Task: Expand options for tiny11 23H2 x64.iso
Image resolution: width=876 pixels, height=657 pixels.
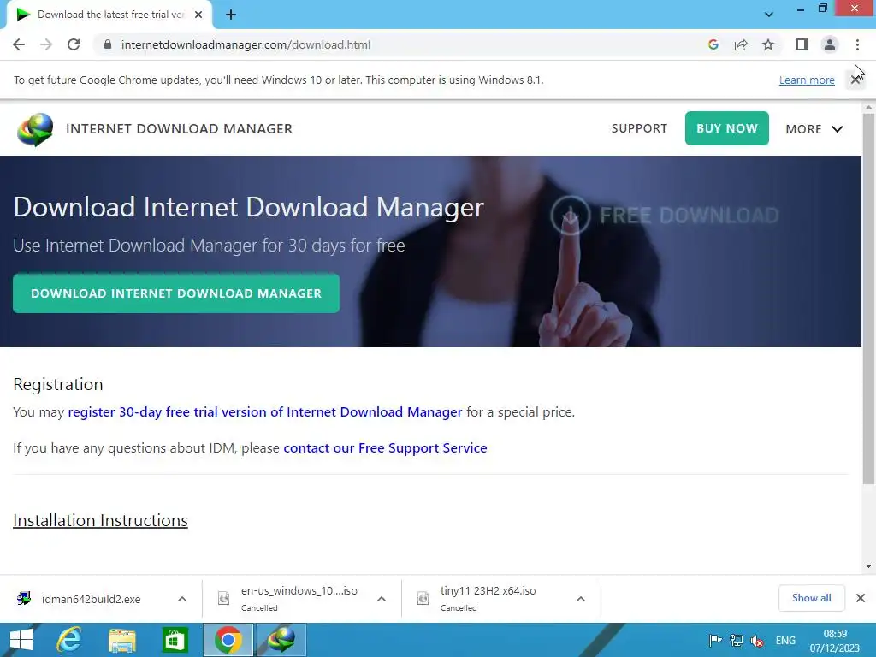Action: (581, 599)
